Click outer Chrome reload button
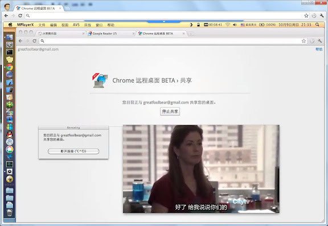This screenshot has width=328, height=226. coord(20,15)
